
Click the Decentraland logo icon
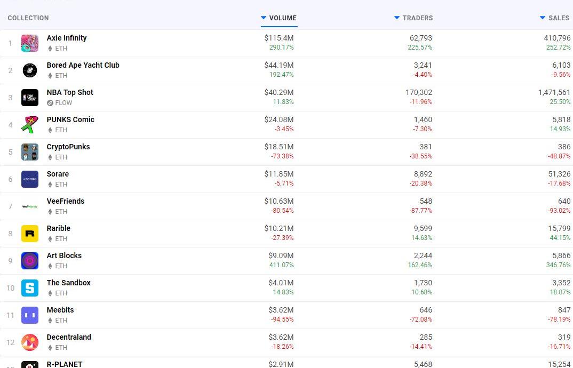point(29,342)
